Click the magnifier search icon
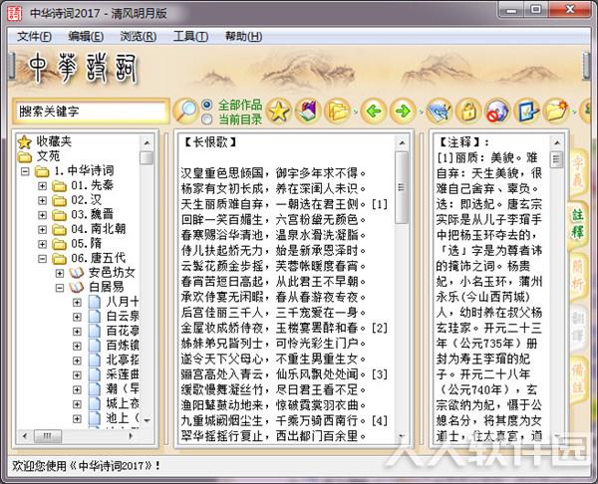Viewport: 598px width, 484px height. click(185, 111)
